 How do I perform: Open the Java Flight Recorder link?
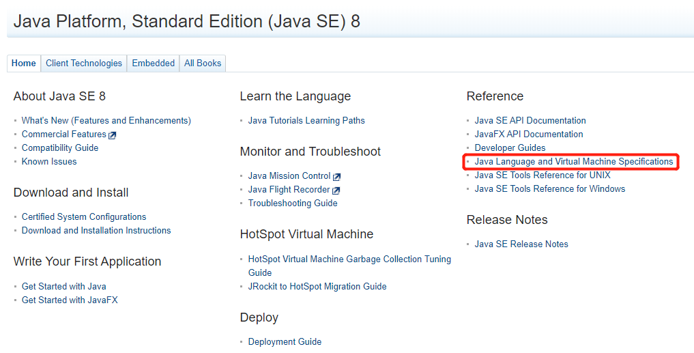[x=289, y=190]
